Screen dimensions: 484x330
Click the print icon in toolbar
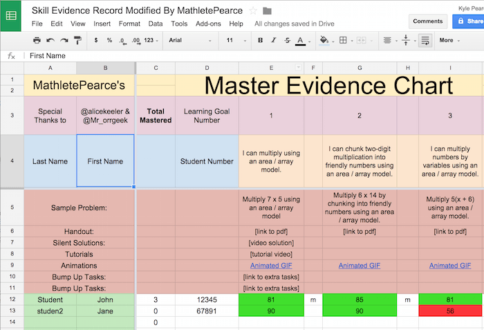point(37,40)
